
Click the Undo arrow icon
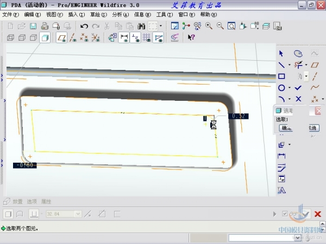84,26
